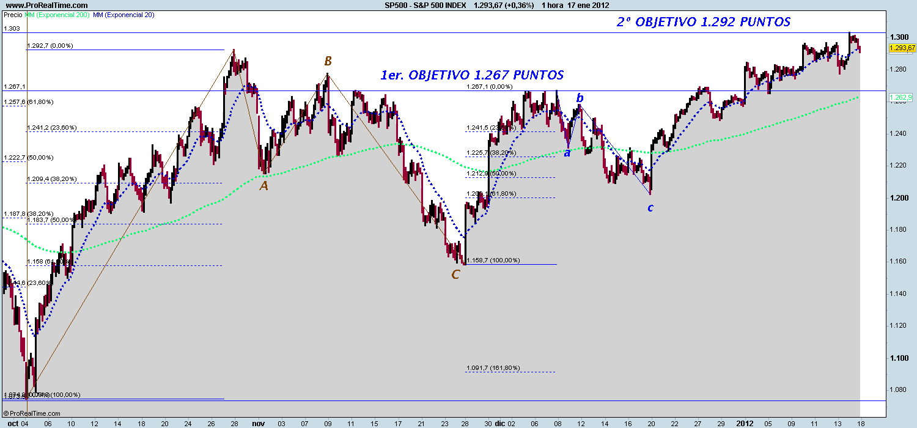Image resolution: width=917 pixels, height=428 pixels.
Task: Click the brown uppercase wave label 'B'
Action: [x=328, y=61]
